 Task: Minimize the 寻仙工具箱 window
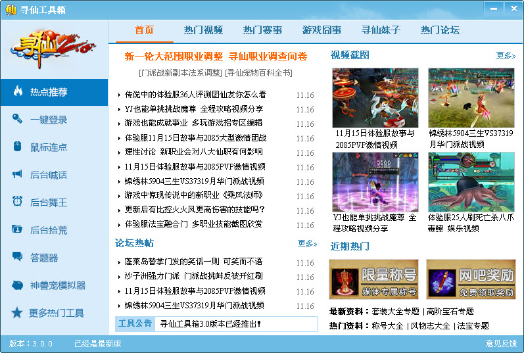(494, 9)
